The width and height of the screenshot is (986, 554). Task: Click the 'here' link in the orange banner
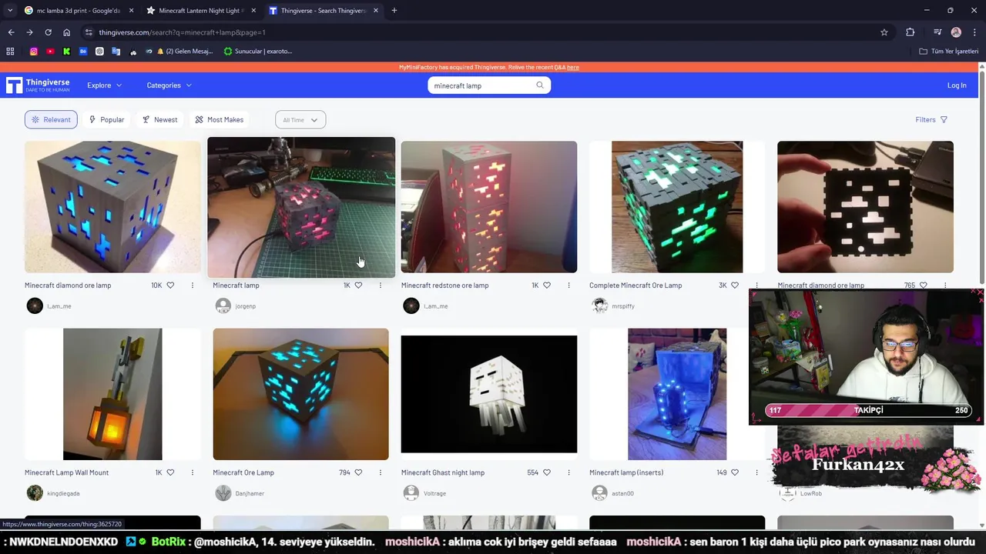(573, 68)
